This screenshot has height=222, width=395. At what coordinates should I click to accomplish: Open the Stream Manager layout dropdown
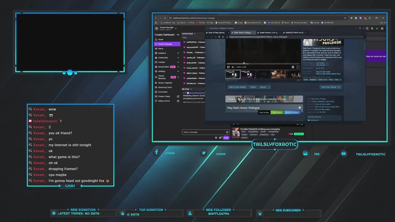click(176, 28)
